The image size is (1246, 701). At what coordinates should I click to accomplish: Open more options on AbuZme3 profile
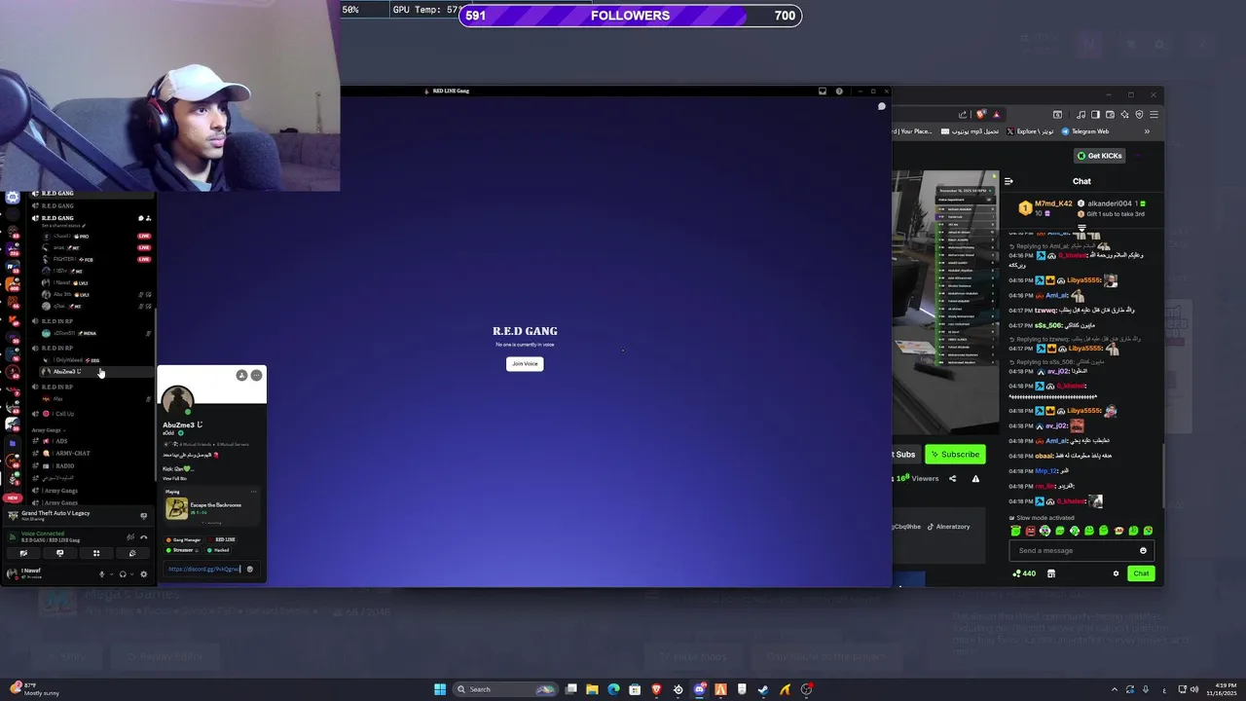[256, 375]
